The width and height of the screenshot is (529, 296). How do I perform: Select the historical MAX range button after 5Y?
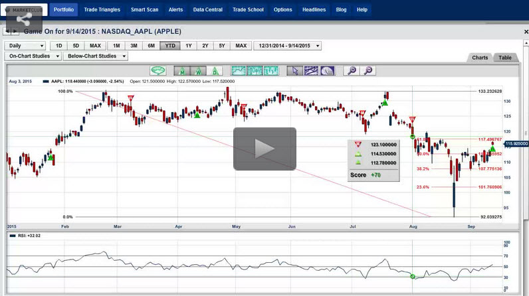[x=241, y=46]
